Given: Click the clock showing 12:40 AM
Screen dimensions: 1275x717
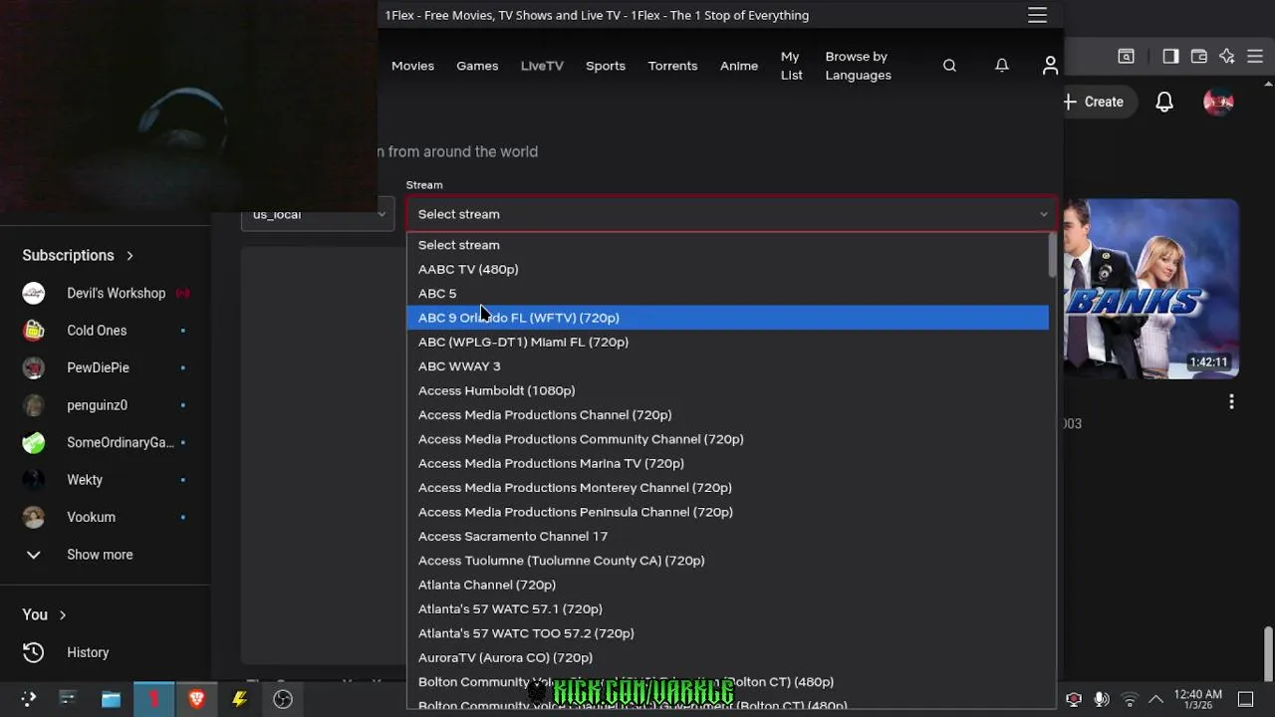Looking at the screenshot, I should 1198,699.
